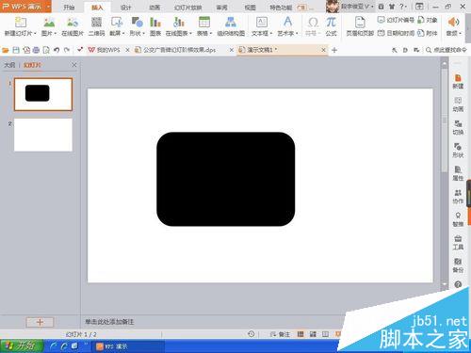This screenshot has width=471, height=353.
Task: Click the notes area (单击此处添加备注)
Action: (109, 322)
